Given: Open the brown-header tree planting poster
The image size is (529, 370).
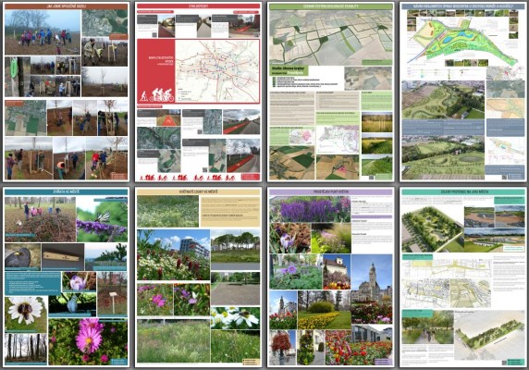Looking at the screenshot, I should 67,92.
